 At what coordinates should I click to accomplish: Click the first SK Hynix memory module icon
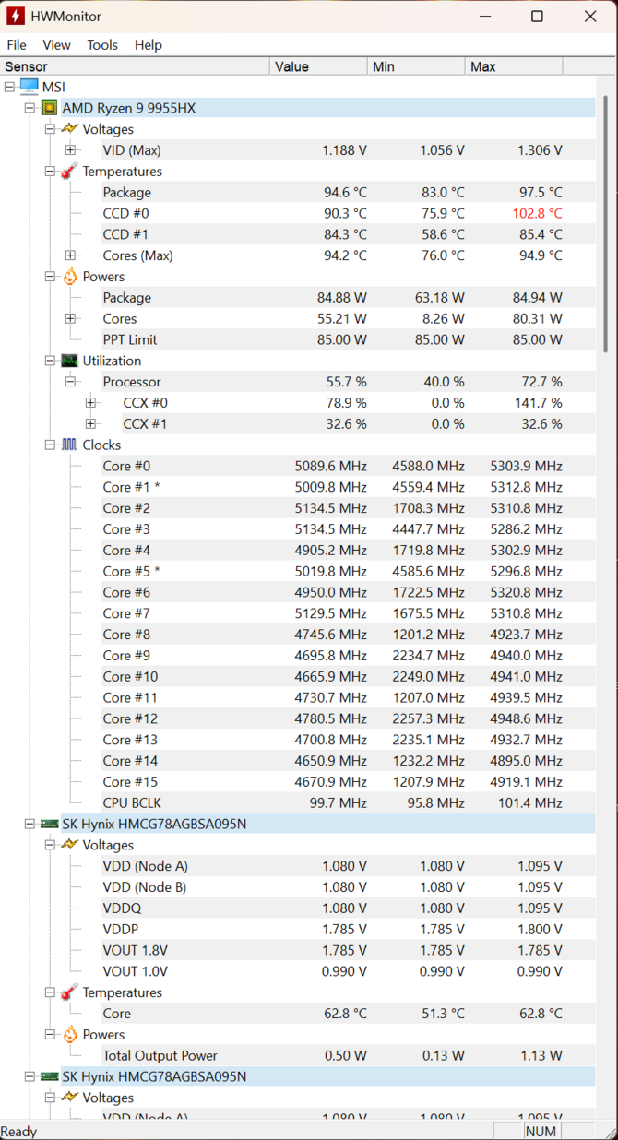point(50,824)
